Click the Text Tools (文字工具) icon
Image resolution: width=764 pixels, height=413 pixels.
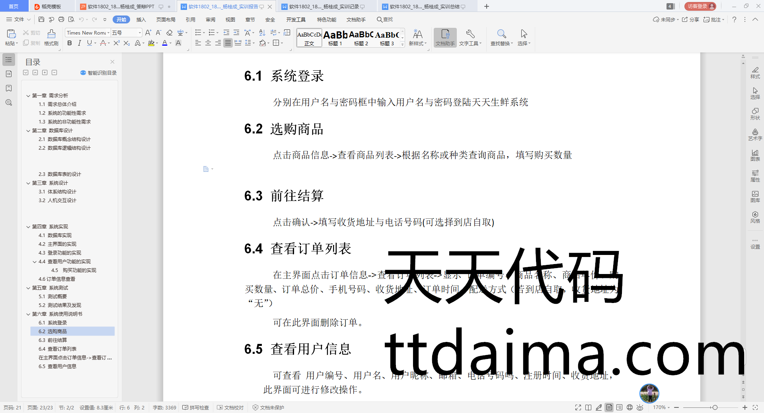coord(470,37)
